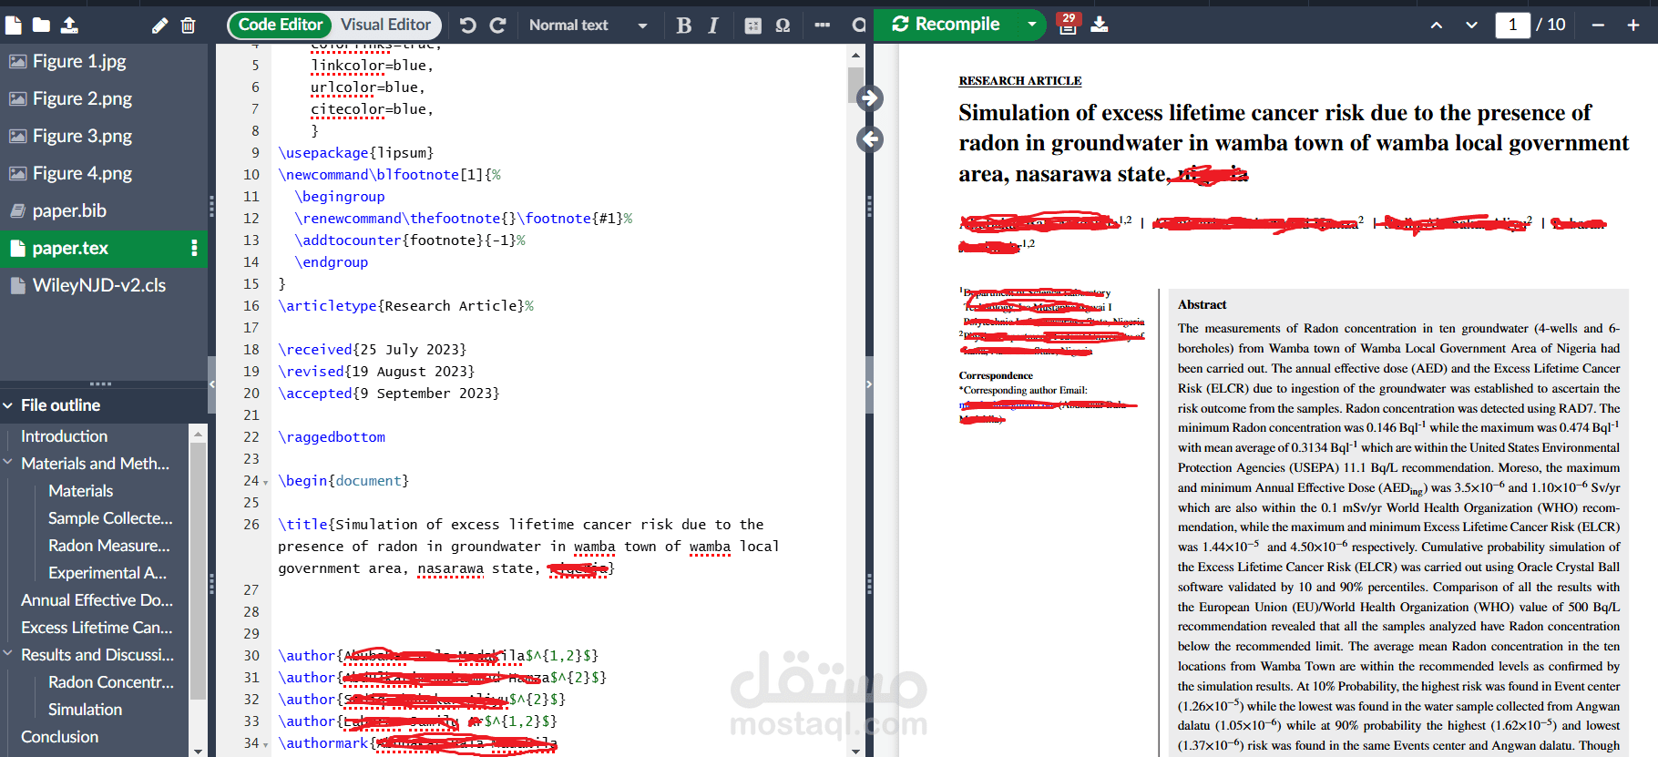Go to Sample Collecte... outline entry

[x=110, y=518]
